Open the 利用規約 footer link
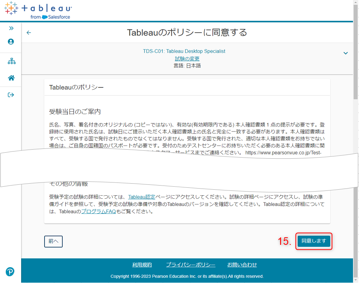The image size is (359, 283). 142,264
